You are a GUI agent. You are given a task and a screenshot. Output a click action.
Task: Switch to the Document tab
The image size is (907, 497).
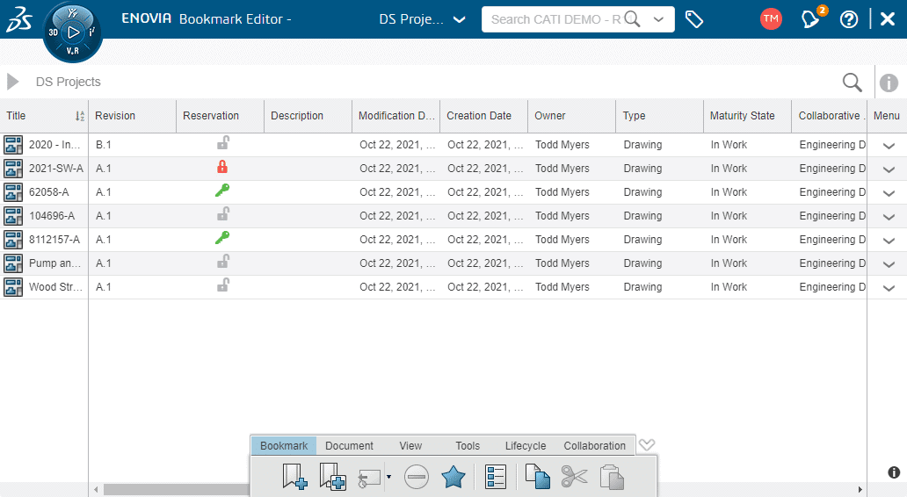pyautogui.click(x=349, y=445)
